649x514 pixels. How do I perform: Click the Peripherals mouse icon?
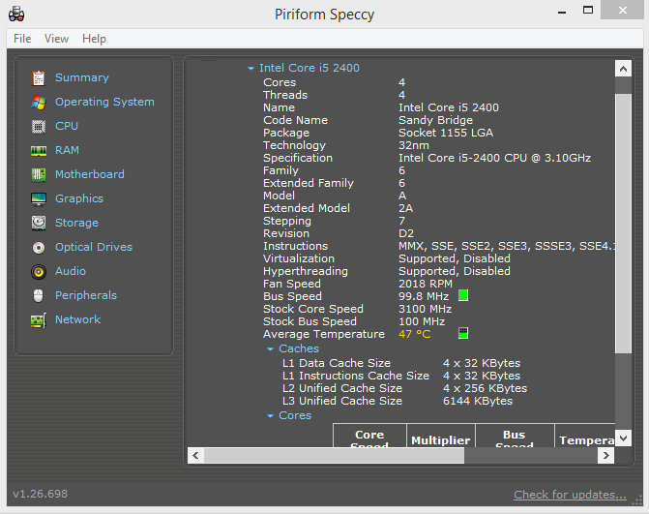[39, 296]
